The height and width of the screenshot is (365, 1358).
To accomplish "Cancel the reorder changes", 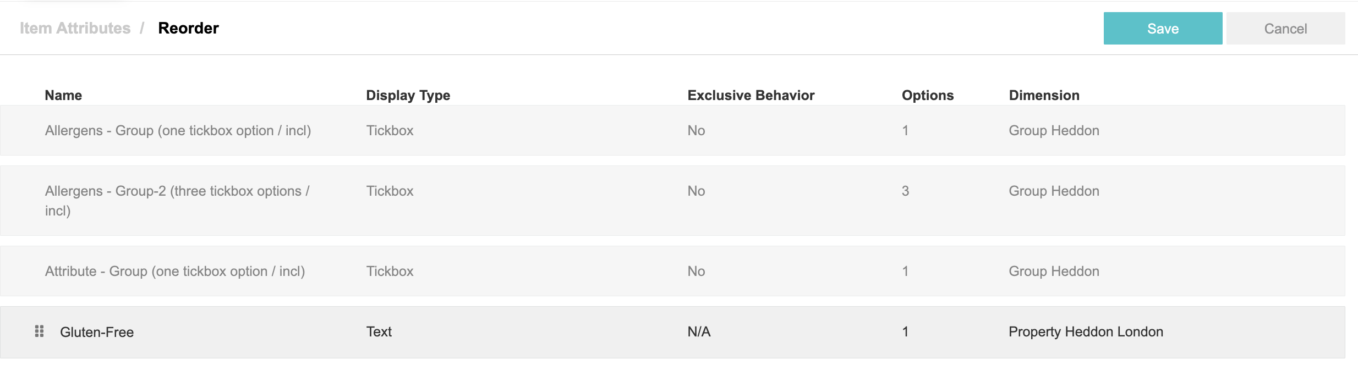I will click(1285, 29).
